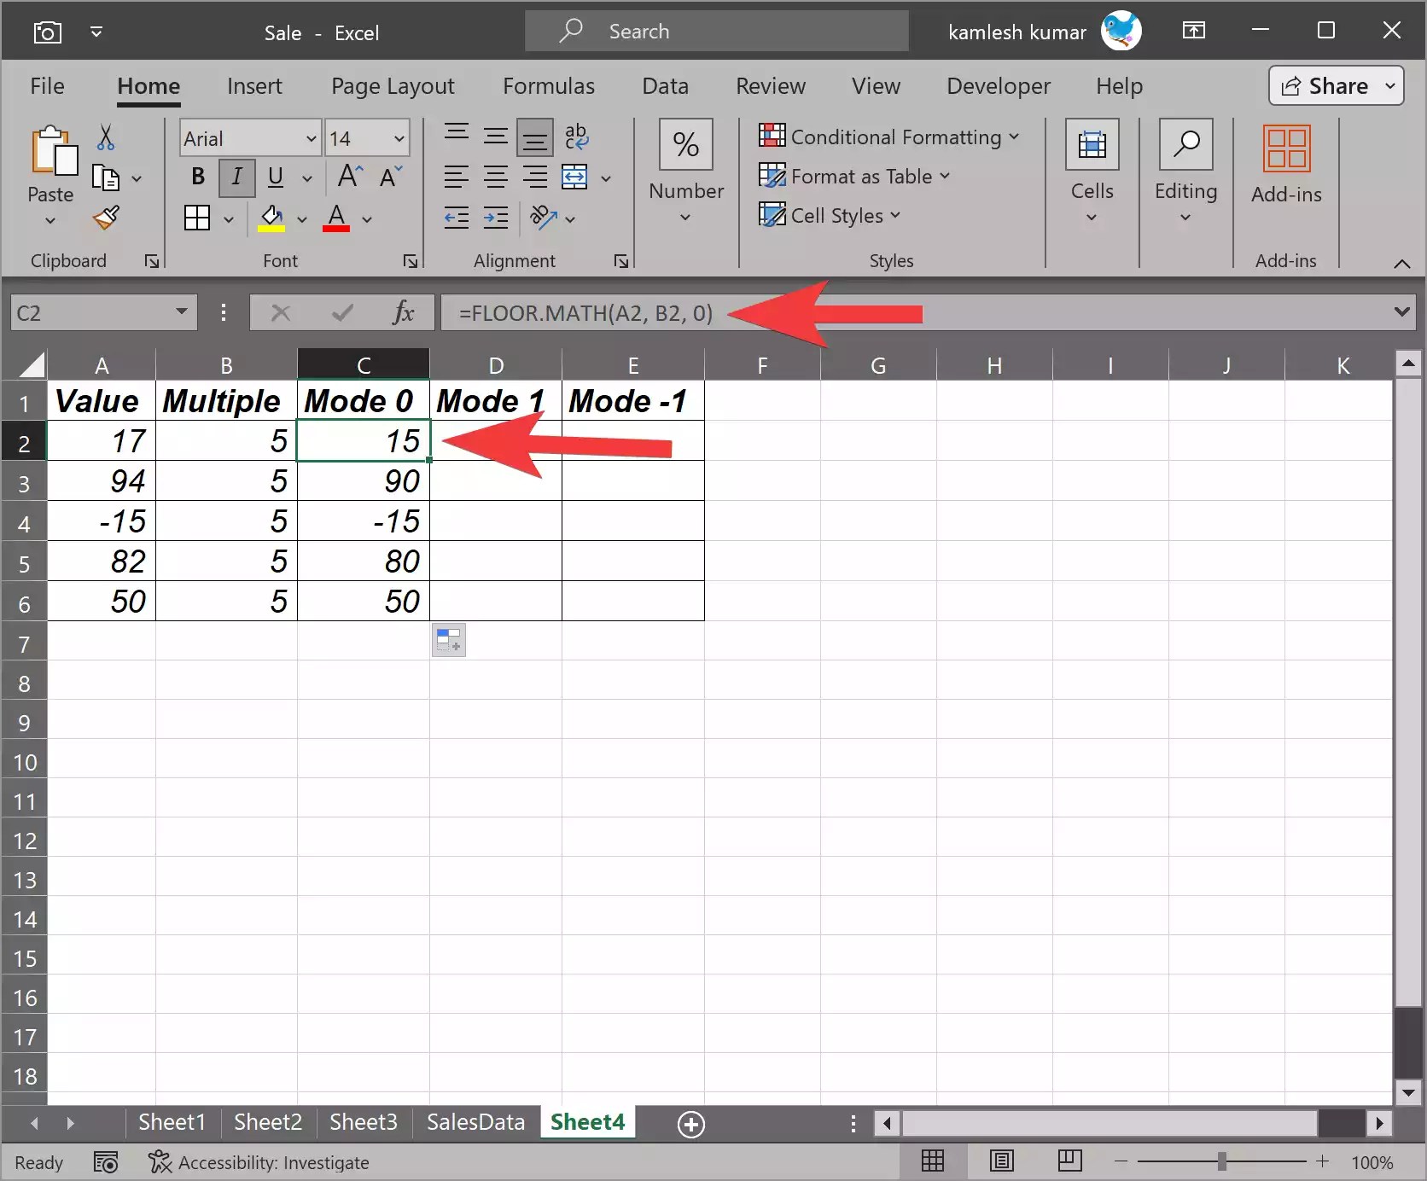
Task: Toggle bold formatting
Action: click(197, 177)
